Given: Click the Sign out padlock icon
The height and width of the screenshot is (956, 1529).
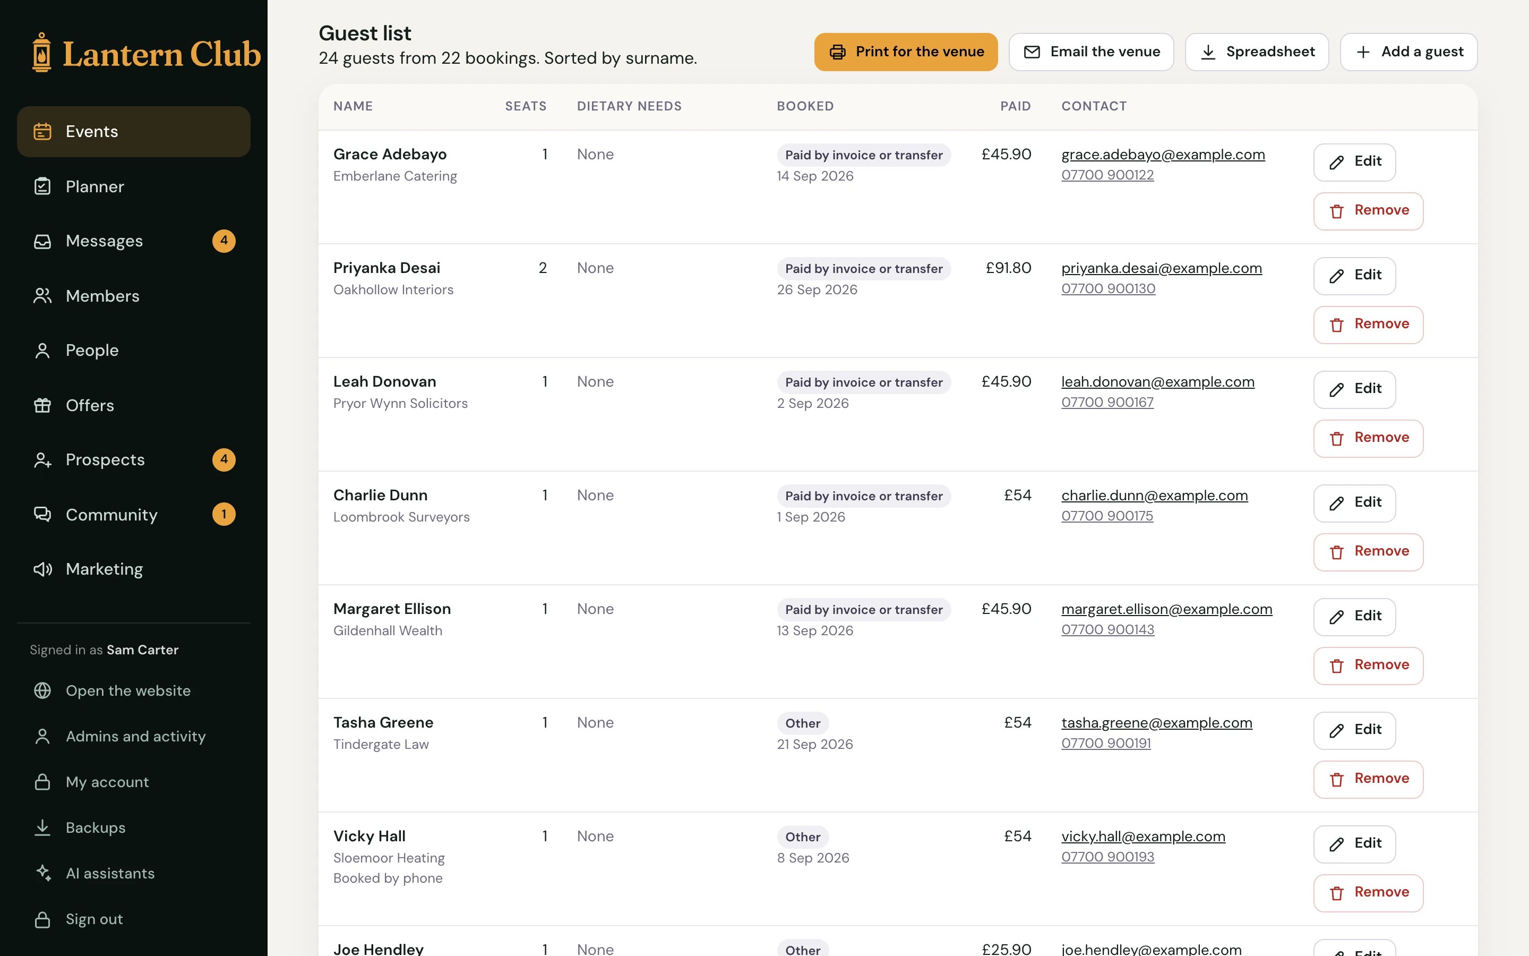Looking at the screenshot, I should click(x=42, y=919).
